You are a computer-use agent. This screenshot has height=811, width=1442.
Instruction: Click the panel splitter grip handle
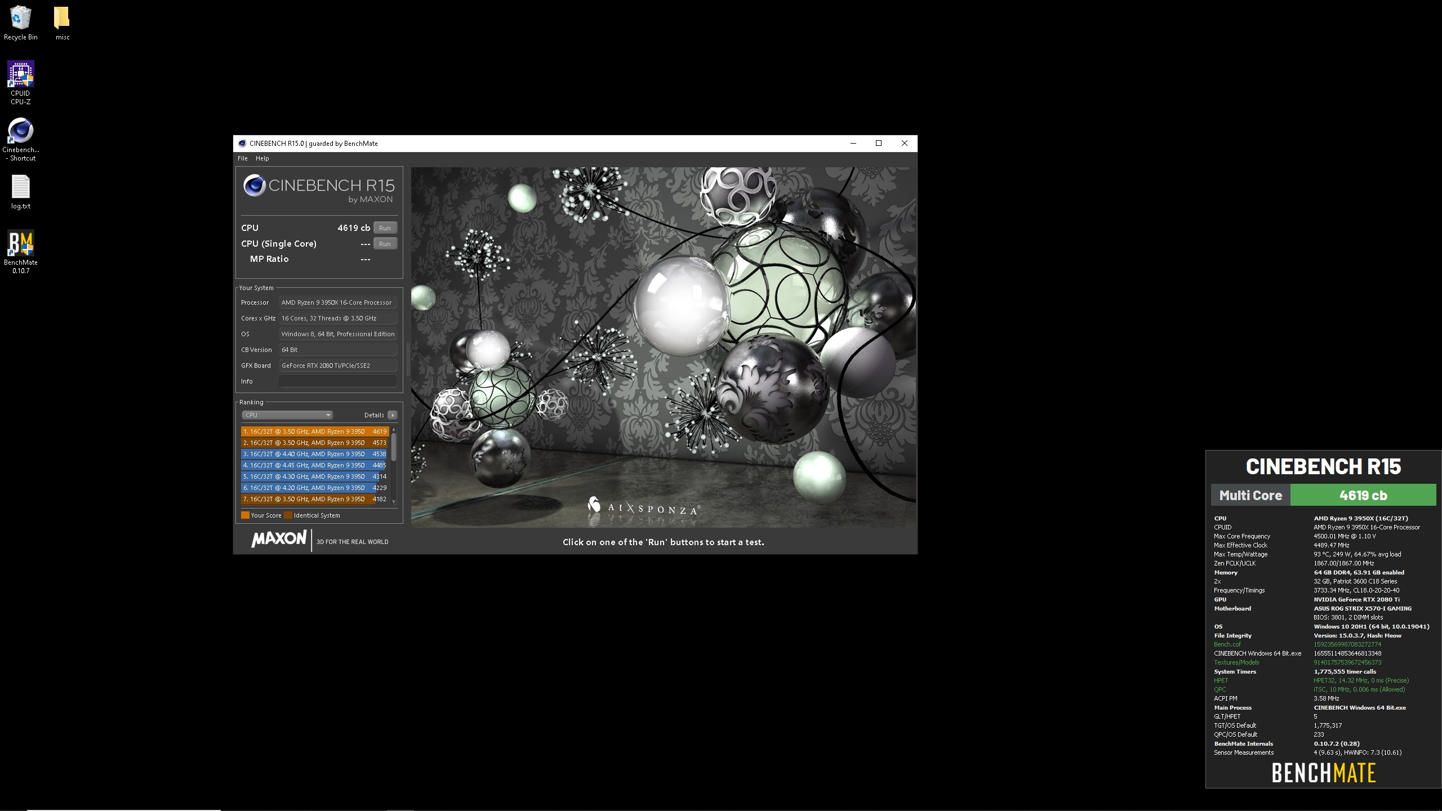[x=408, y=359]
